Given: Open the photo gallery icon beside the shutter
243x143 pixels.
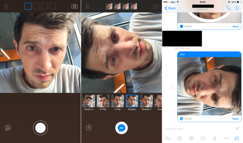Looking at the screenshot, I should click(x=8, y=128).
